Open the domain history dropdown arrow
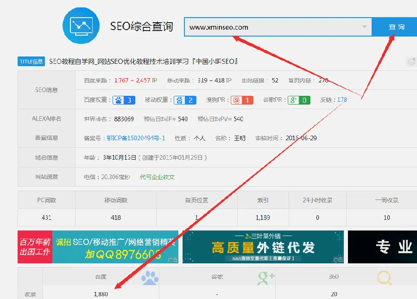This screenshot has height=299, width=417. (364, 27)
